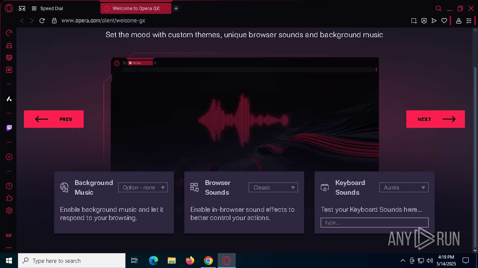Image resolution: width=478 pixels, height=268 pixels.
Task: Open Keyboard Sounds dropdown showing Aurela
Action: (404, 188)
